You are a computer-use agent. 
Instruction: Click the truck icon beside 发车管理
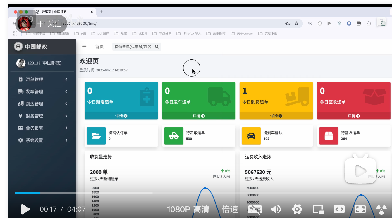[20, 92]
